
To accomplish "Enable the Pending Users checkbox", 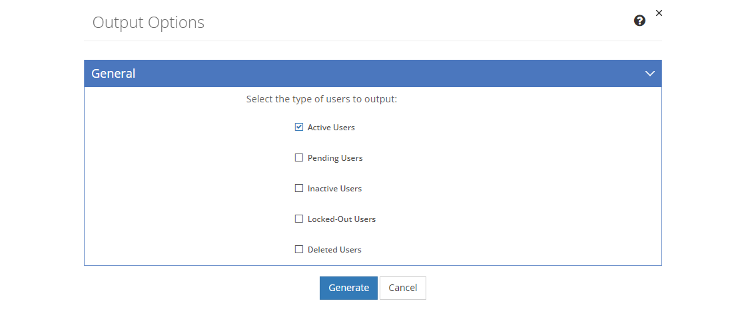I will (x=299, y=157).
